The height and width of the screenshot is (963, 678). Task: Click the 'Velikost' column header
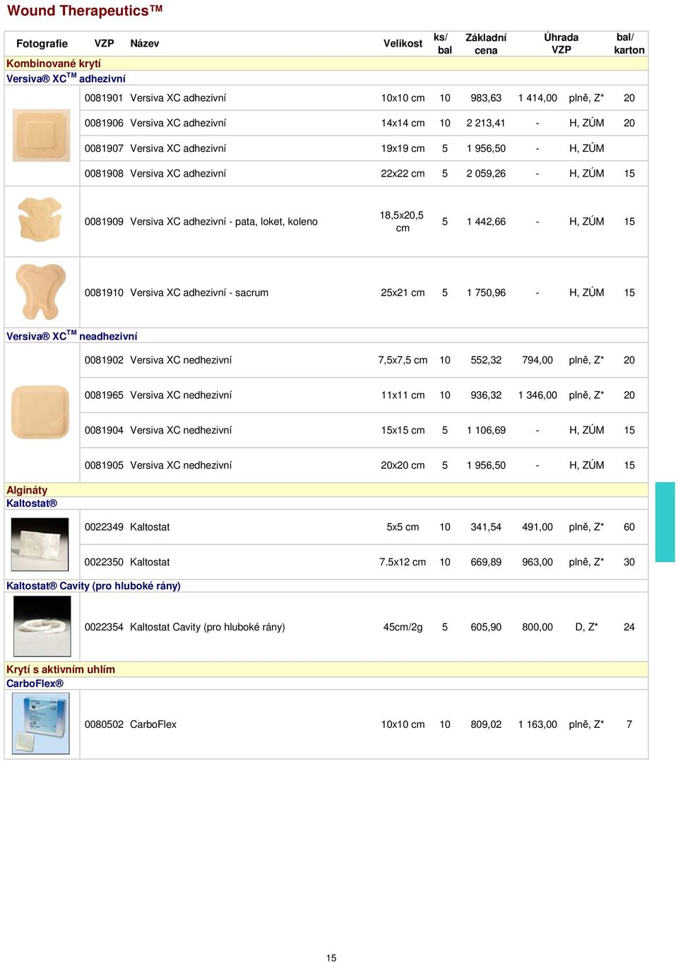pos(403,44)
